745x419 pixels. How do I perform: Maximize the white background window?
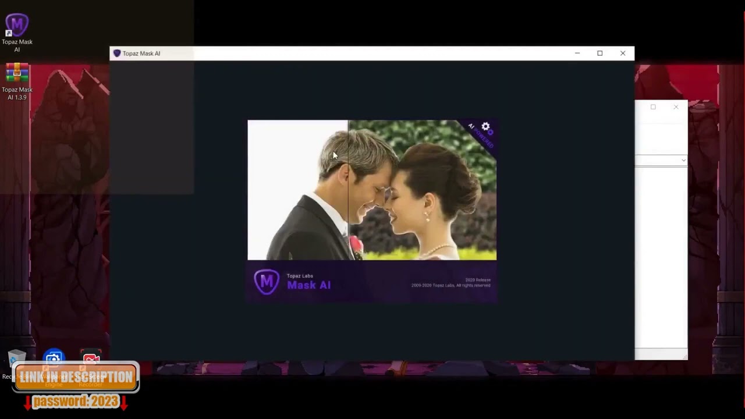click(653, 107)
